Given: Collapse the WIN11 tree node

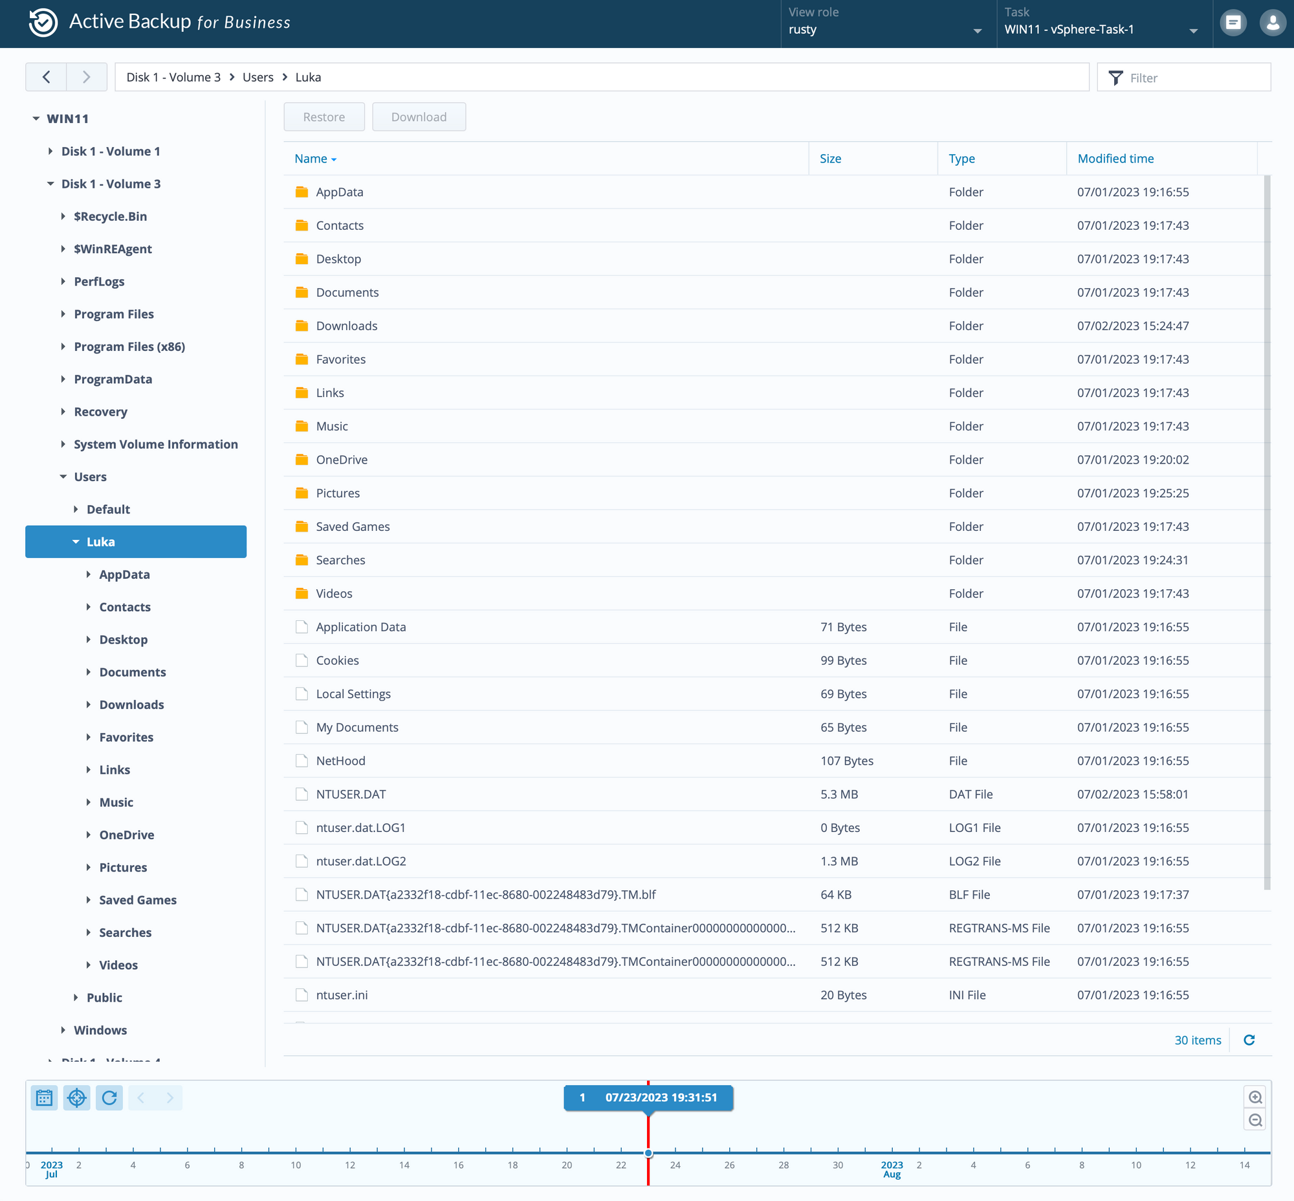Looking at the screenshot, I should 36,119.
